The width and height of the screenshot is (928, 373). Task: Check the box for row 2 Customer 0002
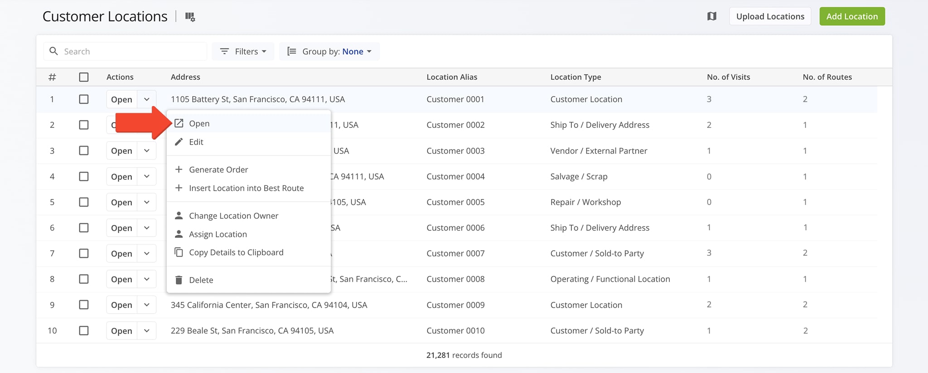(84, 125)
